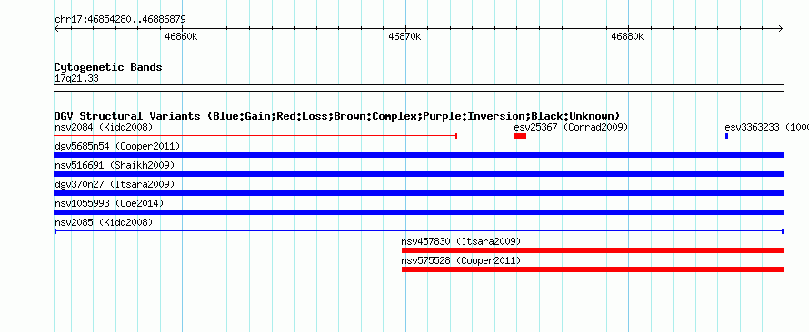Click the nsv2084 (Kidd2008) variant label

click(x=104, y=127)
